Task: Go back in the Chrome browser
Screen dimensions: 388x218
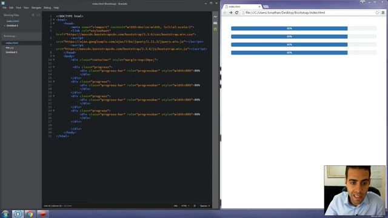Action: [x=225, y=13]
